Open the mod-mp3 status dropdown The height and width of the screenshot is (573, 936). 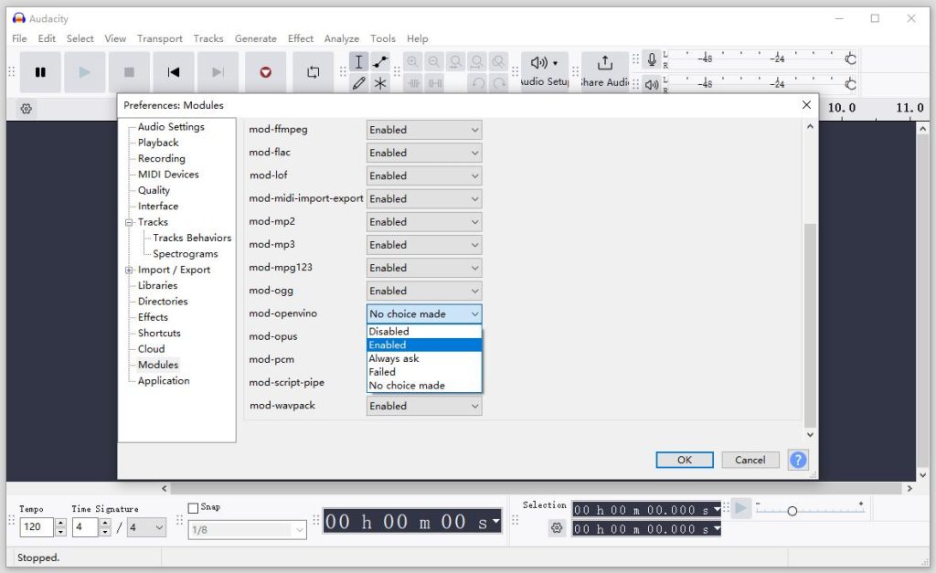(x=424, y=245)
